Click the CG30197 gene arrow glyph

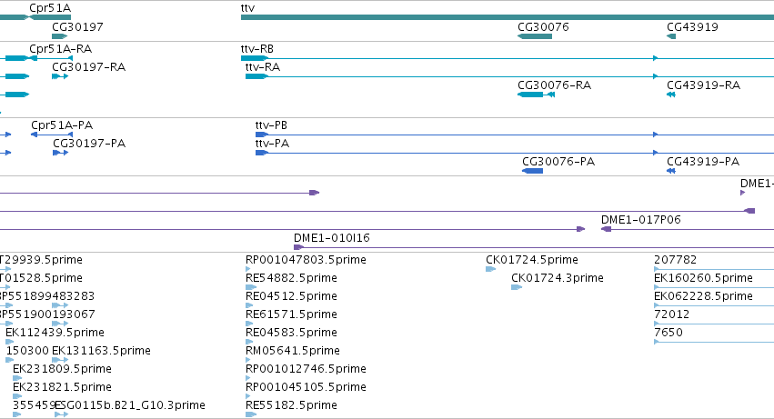coord(59,36)
